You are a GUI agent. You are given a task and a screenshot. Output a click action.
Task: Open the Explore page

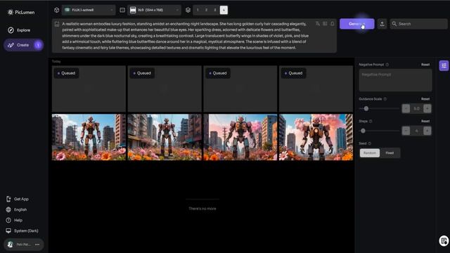(x=19, y=30)
